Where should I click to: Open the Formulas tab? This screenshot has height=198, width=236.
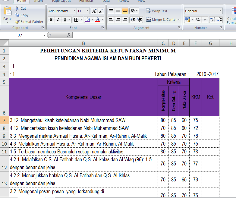(86, 1)
